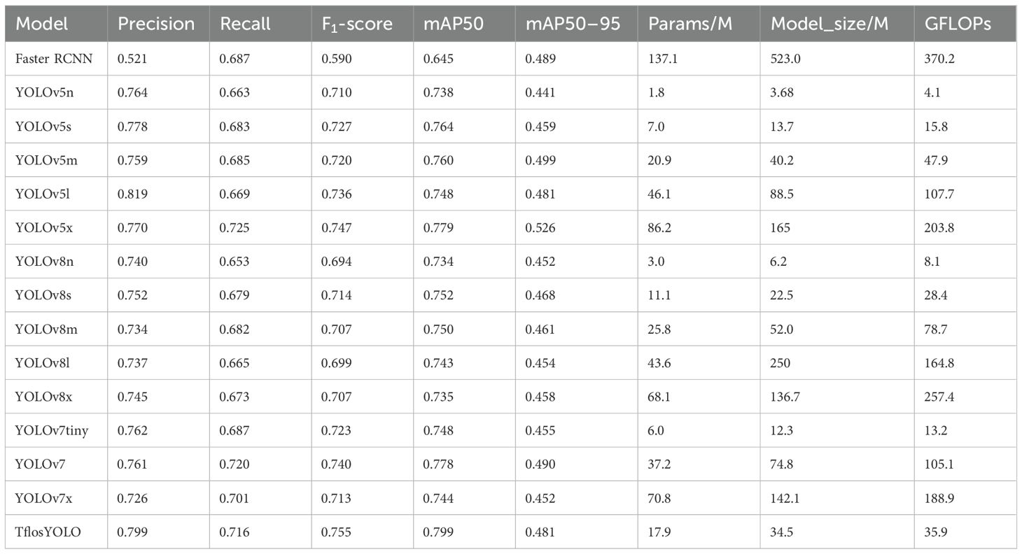
Task: Select YOLOv5n model size value 3.68
Action: [782, 93]
